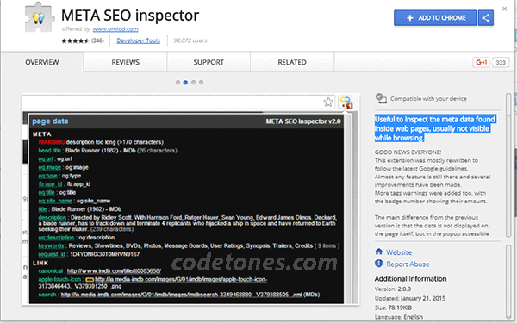Screen dimensions: 517x323
Task: Click the og:type meta tag link
Action: [47, 176]
